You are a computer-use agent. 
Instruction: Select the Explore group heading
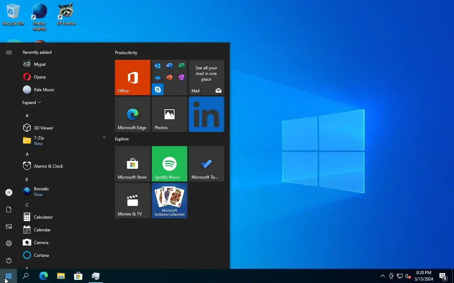point(122,139)
